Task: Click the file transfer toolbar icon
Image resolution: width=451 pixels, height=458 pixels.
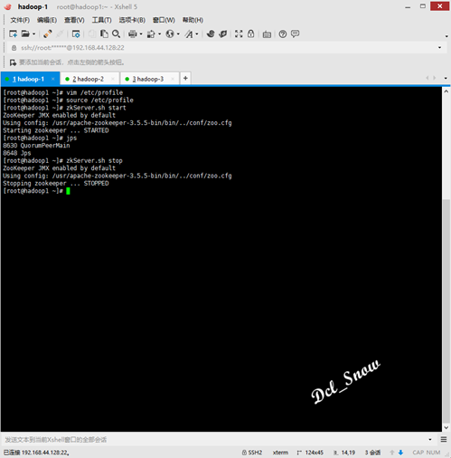Action: pos(151,34)
